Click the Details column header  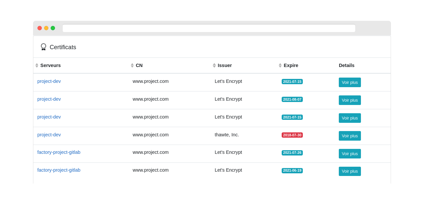pos(346,65)
